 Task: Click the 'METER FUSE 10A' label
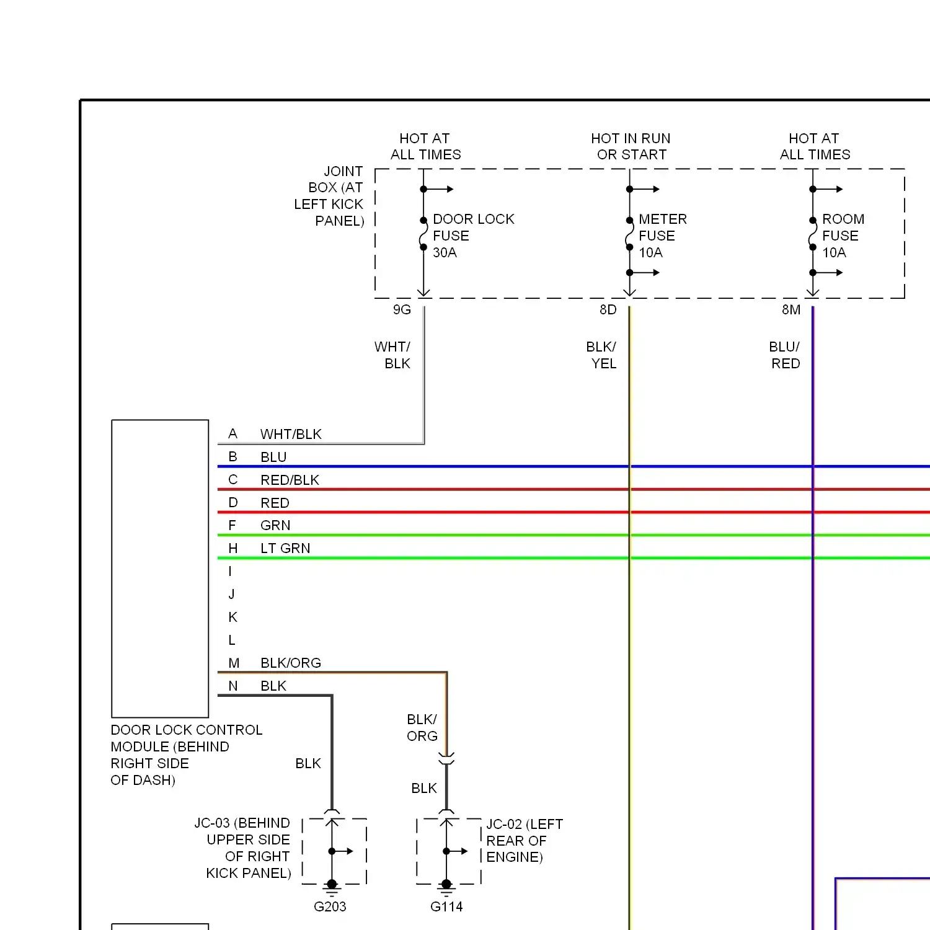662,236
